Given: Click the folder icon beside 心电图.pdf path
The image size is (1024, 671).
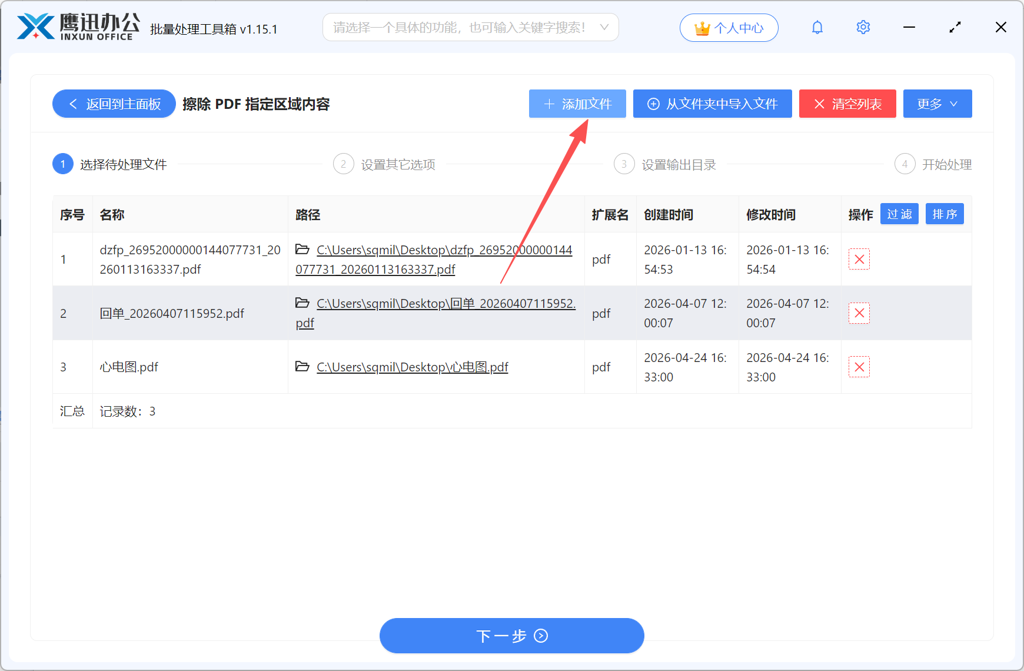Looking at the screenshot, I should coord(302,366).
